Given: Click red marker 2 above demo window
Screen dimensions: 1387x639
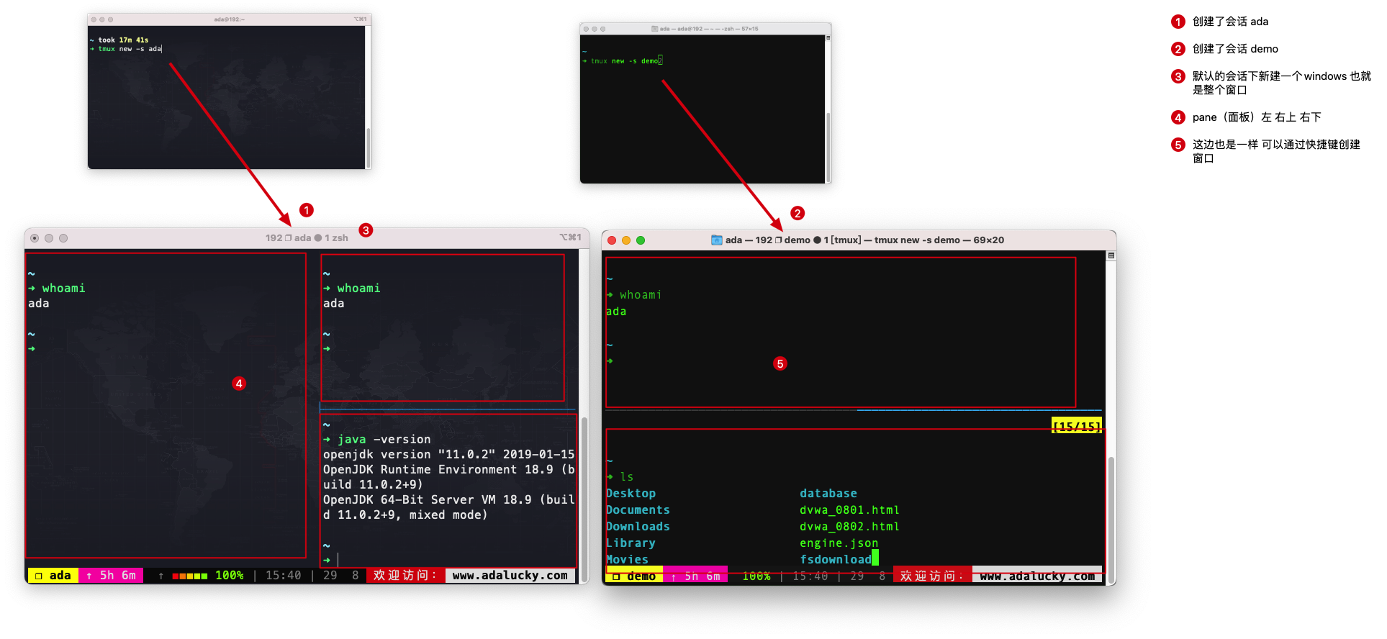Looking at the screenshot, I should click(798, 213).
